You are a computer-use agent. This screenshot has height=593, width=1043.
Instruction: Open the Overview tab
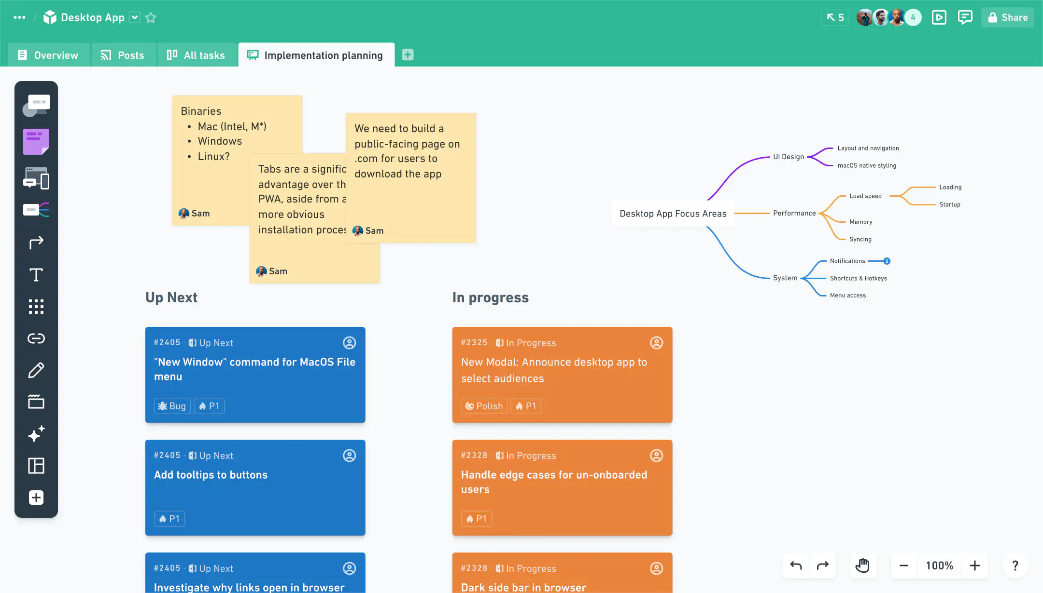coord(48,55)
